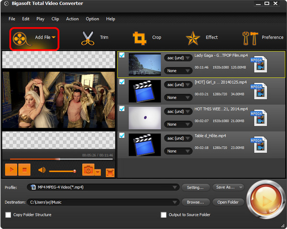Open the Trim scissors tool
Image resolution: width=287 pixels, height=229 pixels.
pyautogui.click(x=88, y=38)
